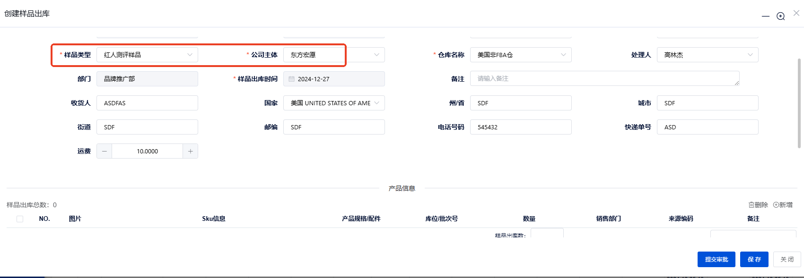Click the zoom-in magnifier icon in dialog header
The height and width of the screenshot is (278, 804).
pos(781,16)
